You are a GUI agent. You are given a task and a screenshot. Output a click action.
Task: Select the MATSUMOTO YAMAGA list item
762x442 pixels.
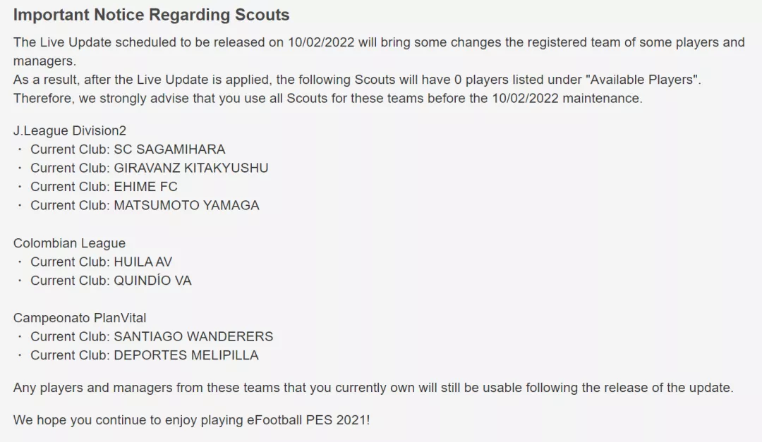pos(145,205)
